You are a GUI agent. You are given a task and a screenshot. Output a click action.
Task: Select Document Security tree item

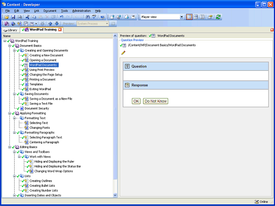tap(37, 109)
